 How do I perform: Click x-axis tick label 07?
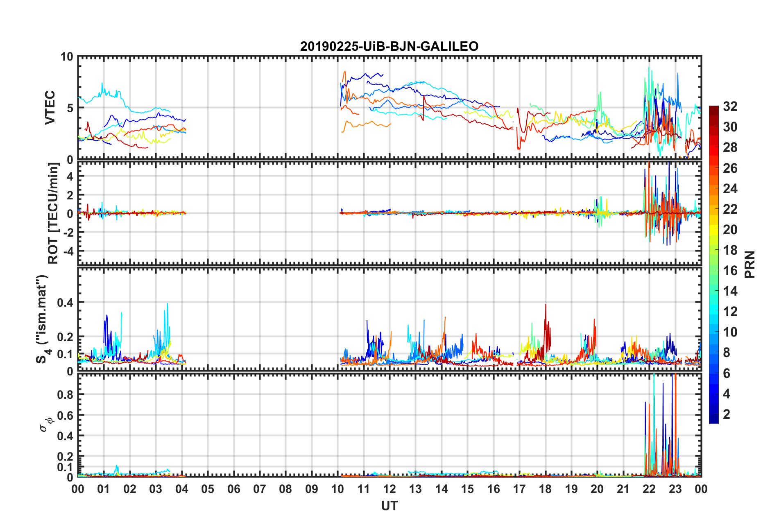click(x=260, y=489)
